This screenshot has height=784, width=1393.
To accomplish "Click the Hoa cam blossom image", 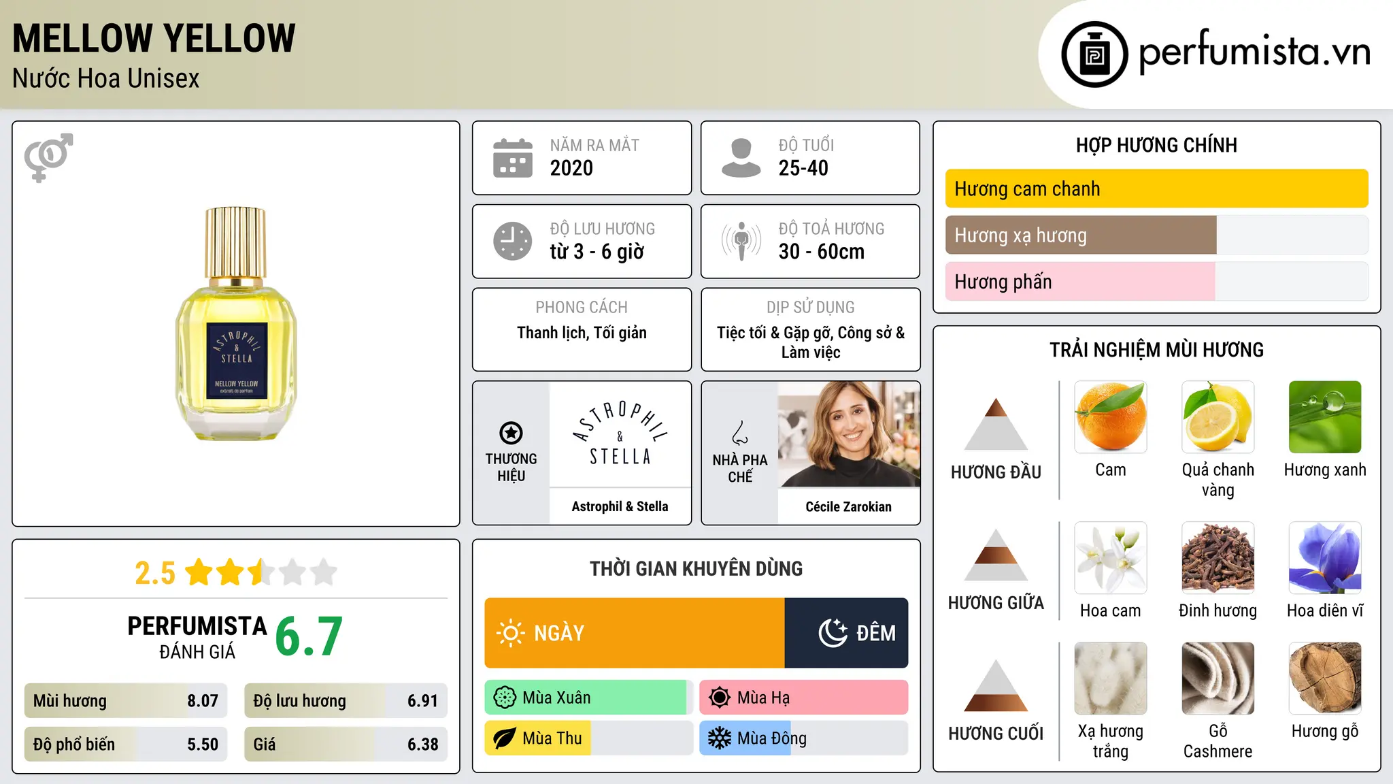I will 1111,558.
